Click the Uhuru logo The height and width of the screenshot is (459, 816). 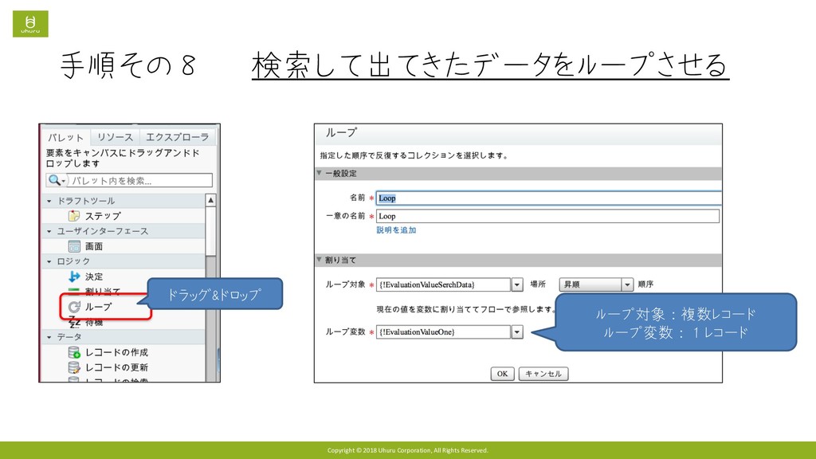[x=30, y=23]
